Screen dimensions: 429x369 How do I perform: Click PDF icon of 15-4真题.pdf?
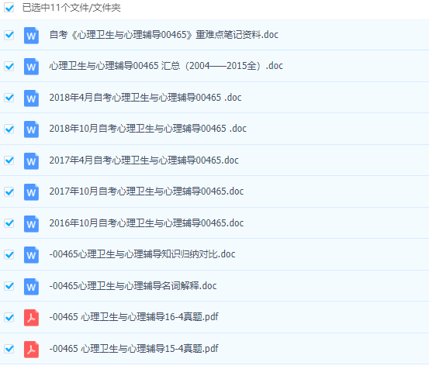point(31,350)
